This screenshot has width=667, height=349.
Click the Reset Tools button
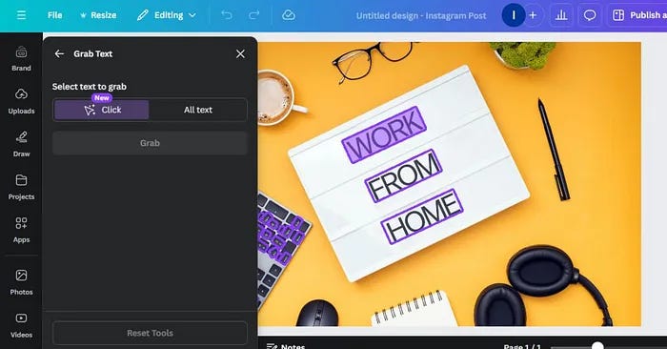(x=150, y=333)
